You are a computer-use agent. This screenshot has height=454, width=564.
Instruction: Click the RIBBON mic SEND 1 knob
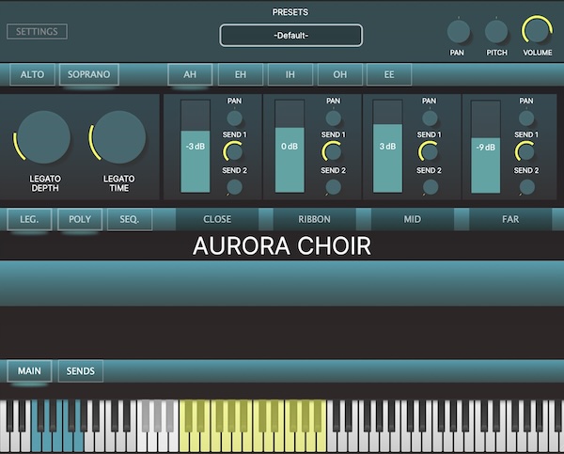tap(333, 151)
